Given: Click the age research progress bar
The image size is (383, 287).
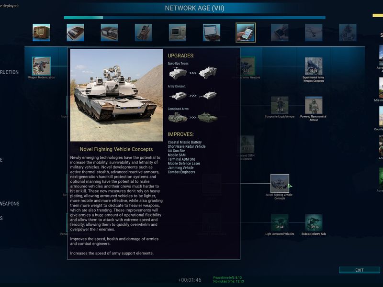Looking at the screenshot, I should point(195,18).
